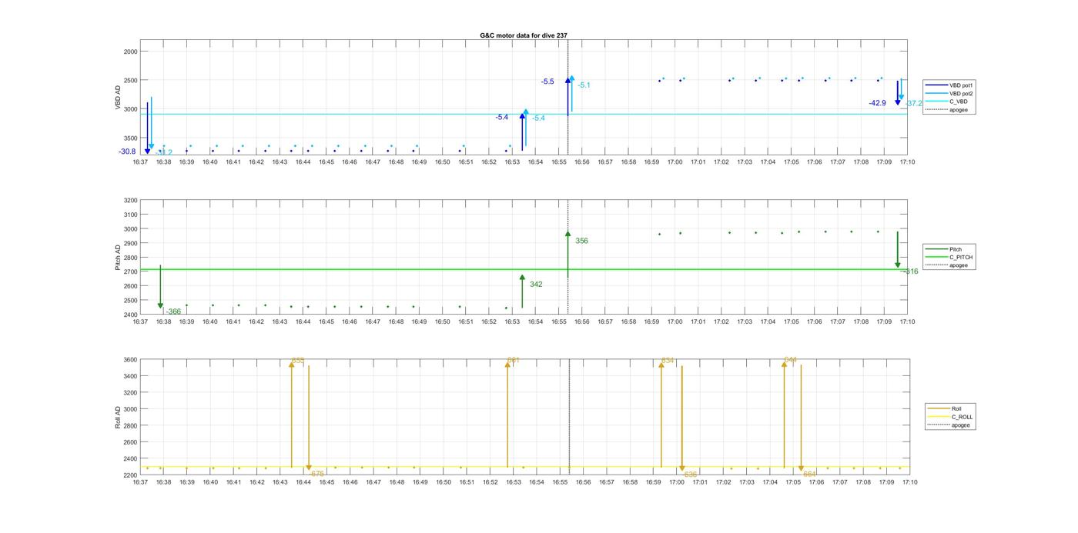The image size is (1078, 533).
Task: Click the roll up-arrow labeled 661
Action: click(507, 414)
